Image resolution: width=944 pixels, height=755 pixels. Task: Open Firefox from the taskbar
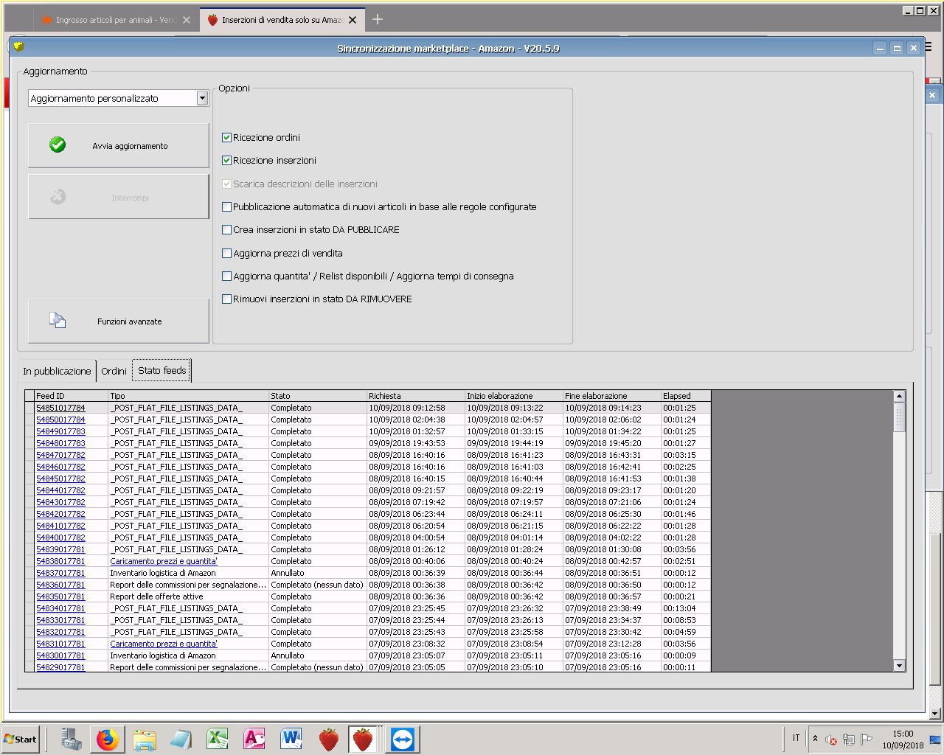tap(108, 740)
